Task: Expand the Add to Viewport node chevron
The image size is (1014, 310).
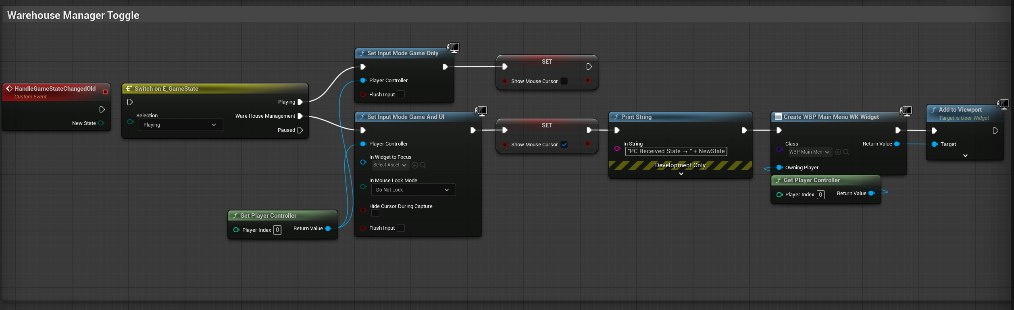Action: (x=965, y=156)
